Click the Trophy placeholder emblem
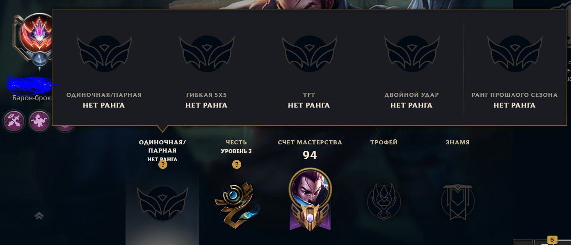Screen dimensions: 571x245 click(x=384, y=201)
